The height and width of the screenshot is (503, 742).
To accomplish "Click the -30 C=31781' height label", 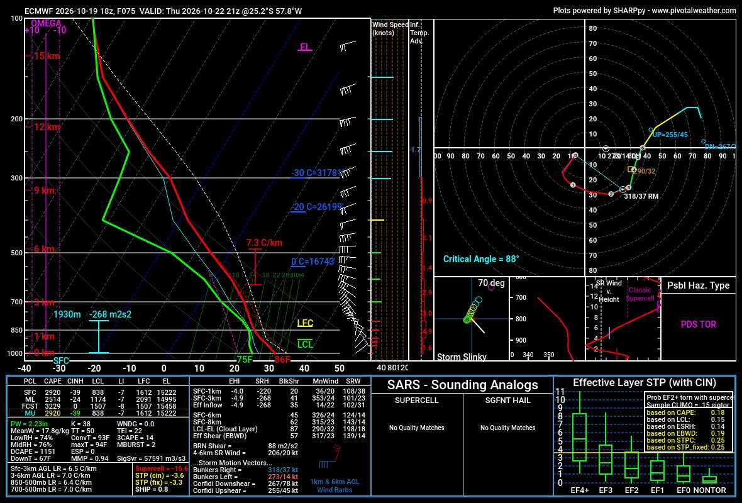I will coord(316,173).
